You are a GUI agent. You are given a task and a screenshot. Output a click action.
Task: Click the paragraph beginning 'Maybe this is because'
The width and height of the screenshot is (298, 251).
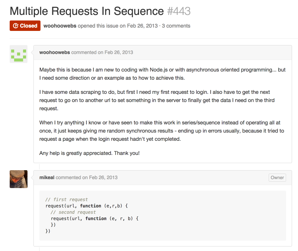(x=162, y=74)
